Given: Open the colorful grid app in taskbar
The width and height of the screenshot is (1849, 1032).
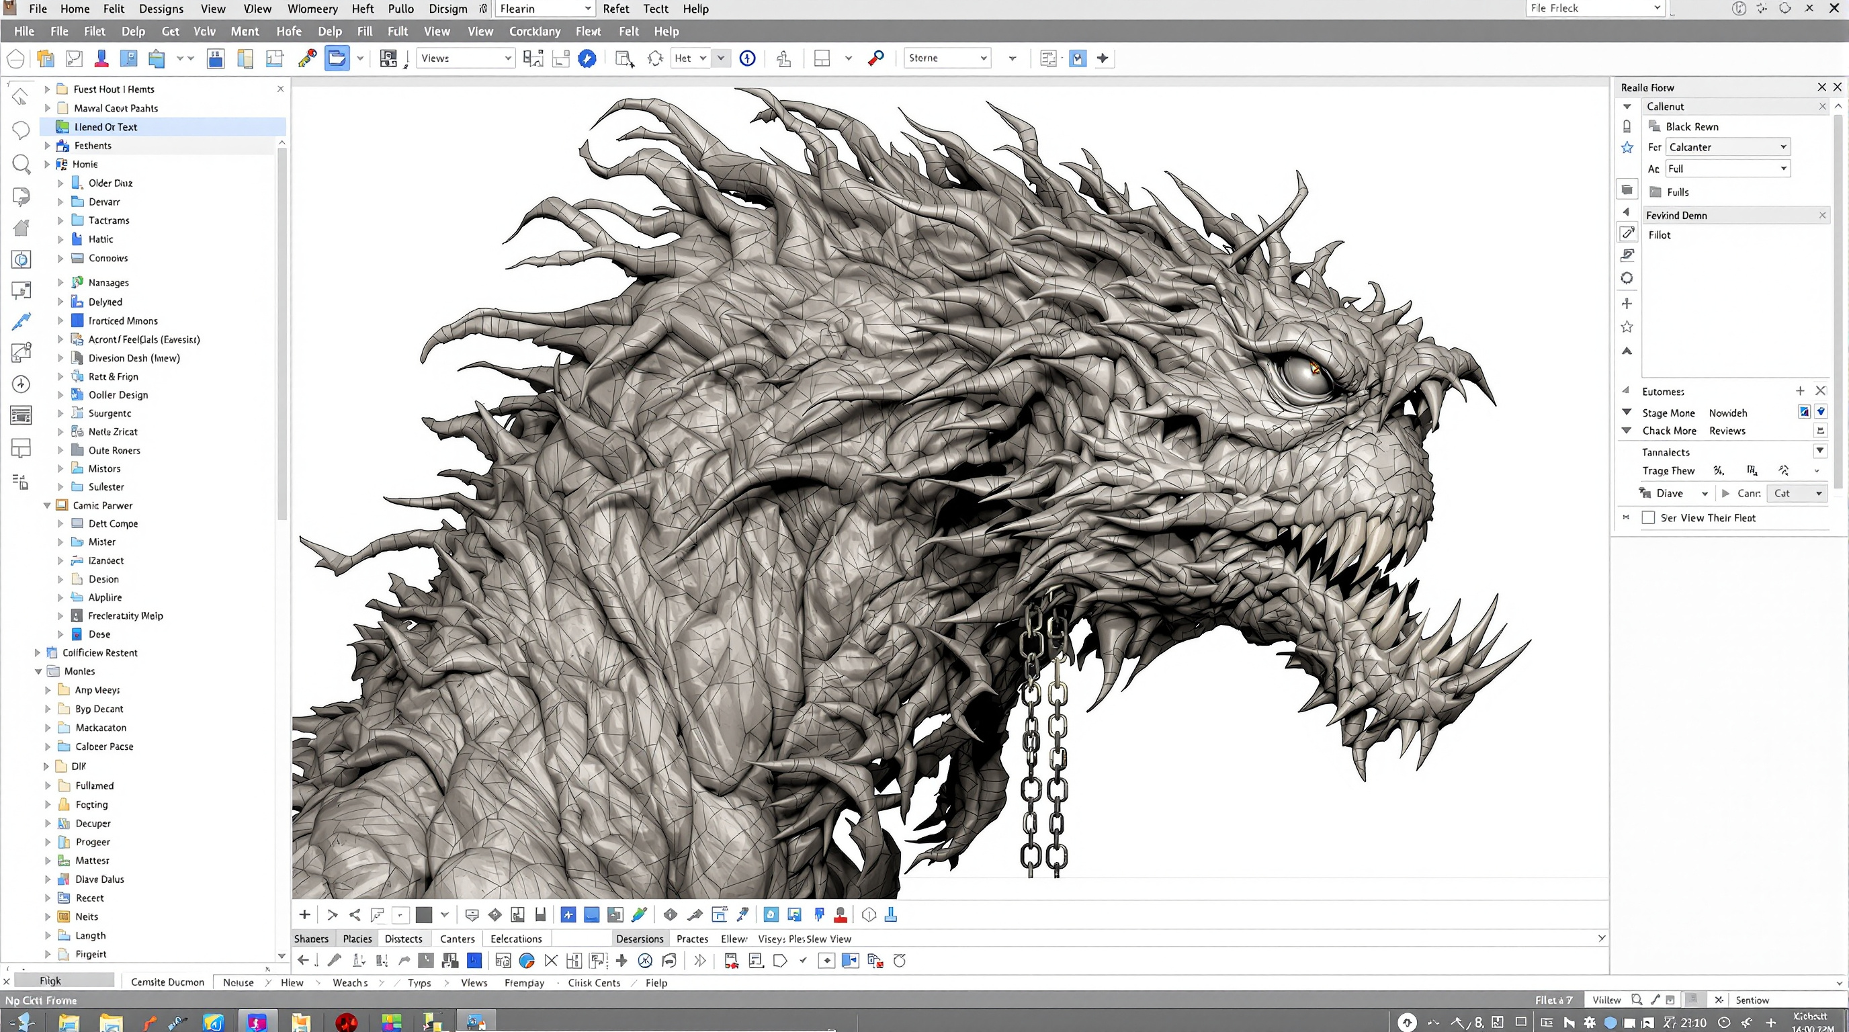Looking at the screenshot, I should 391,1021.
